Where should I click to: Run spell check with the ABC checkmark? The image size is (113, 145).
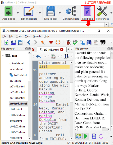click(75, 43)
